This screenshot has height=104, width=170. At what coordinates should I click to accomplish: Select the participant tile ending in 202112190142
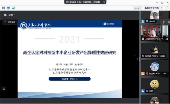[x=155, y=50]
